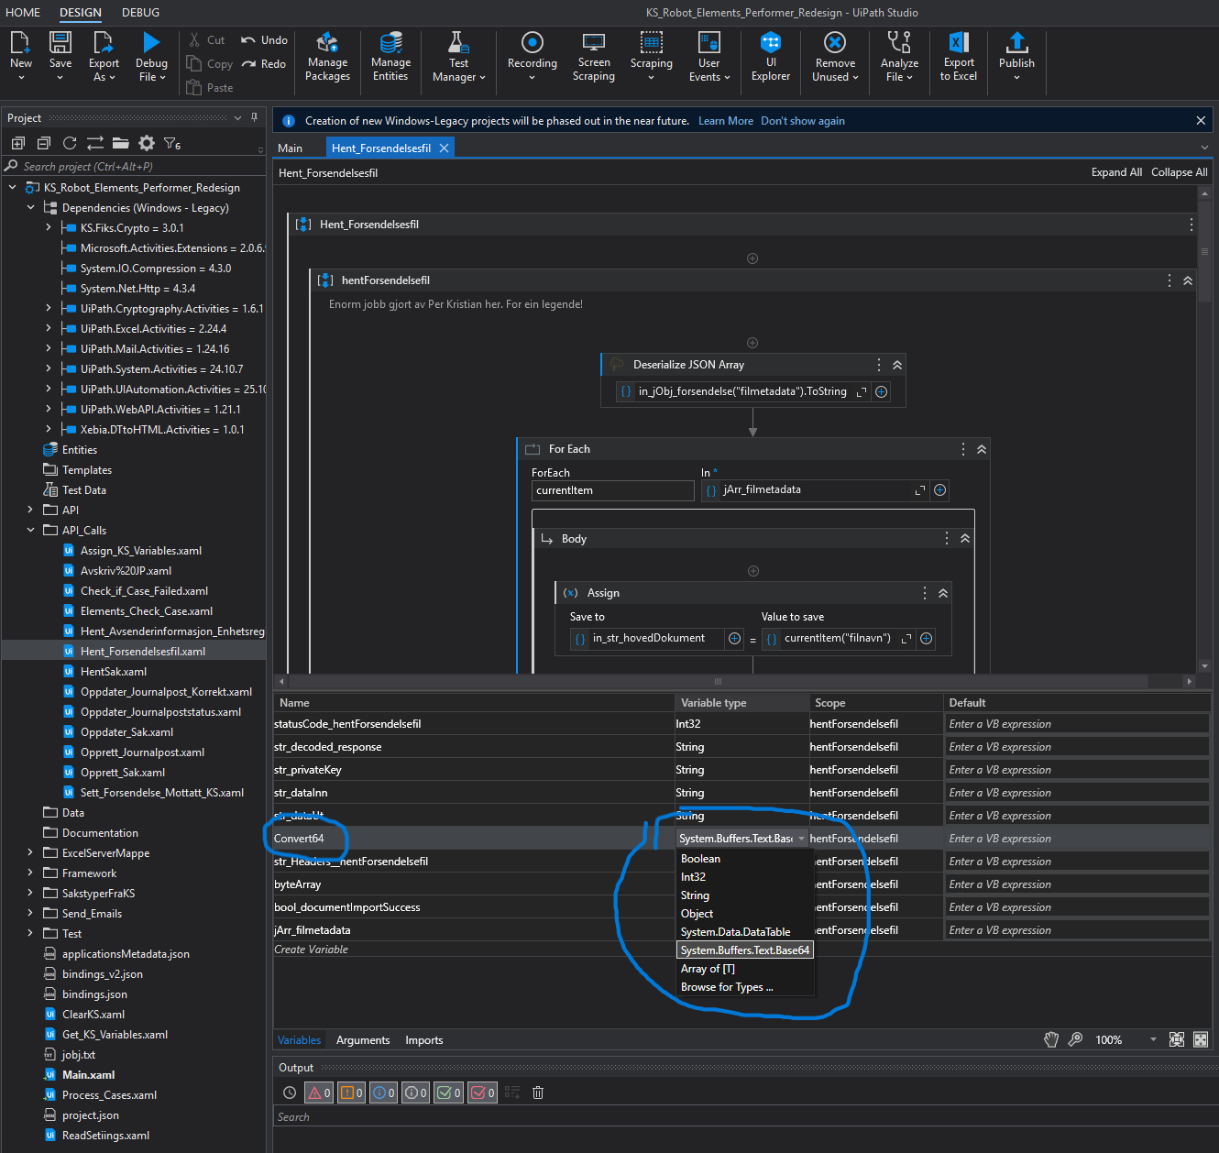Click the fit to screen icon
The image size is (1219, 1153).
(x=1177, y=1039)
